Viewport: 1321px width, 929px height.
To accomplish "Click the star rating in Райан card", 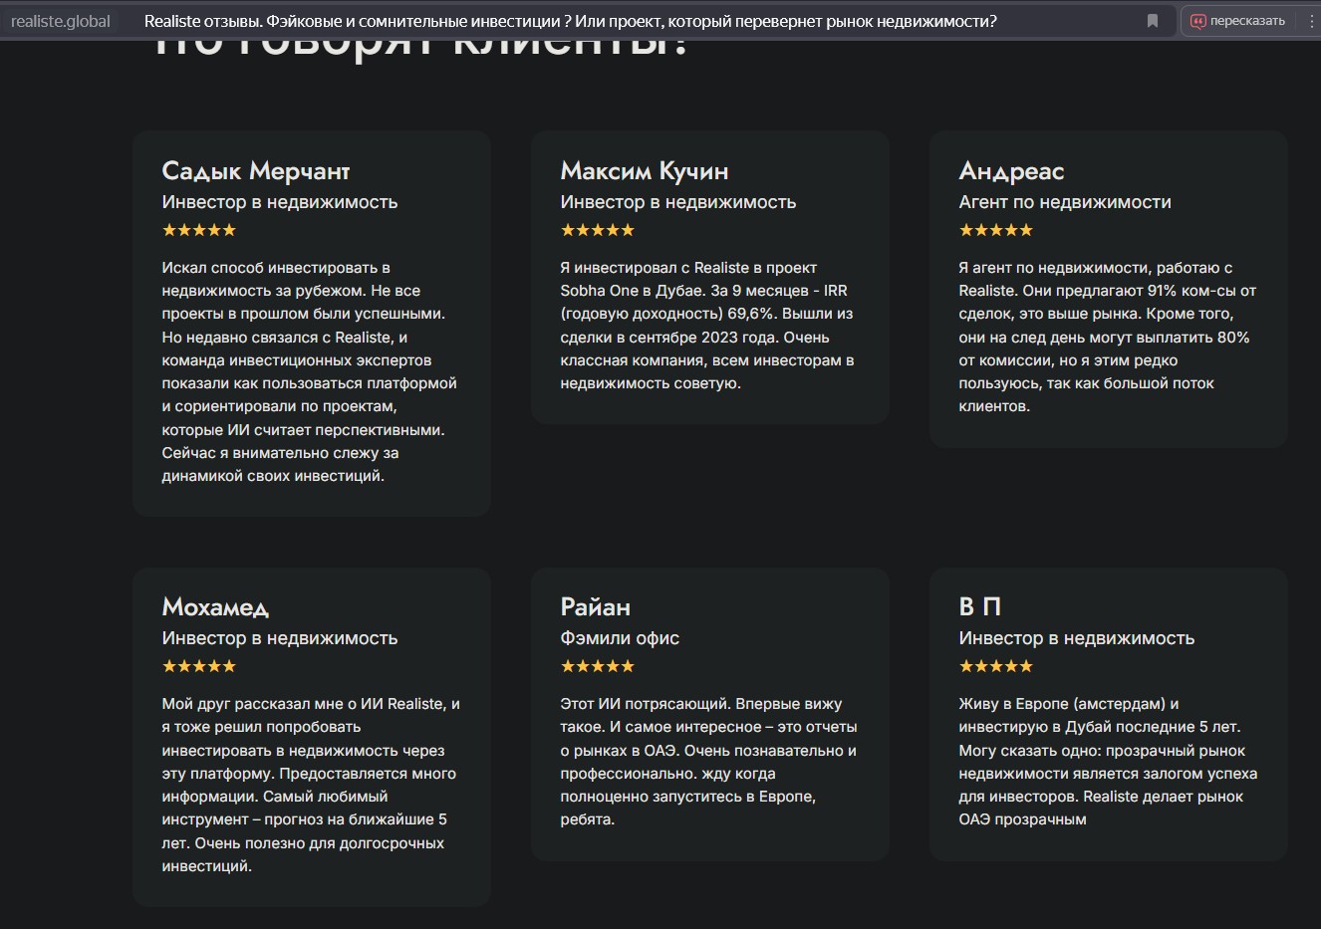I will (x=598, y=666).
